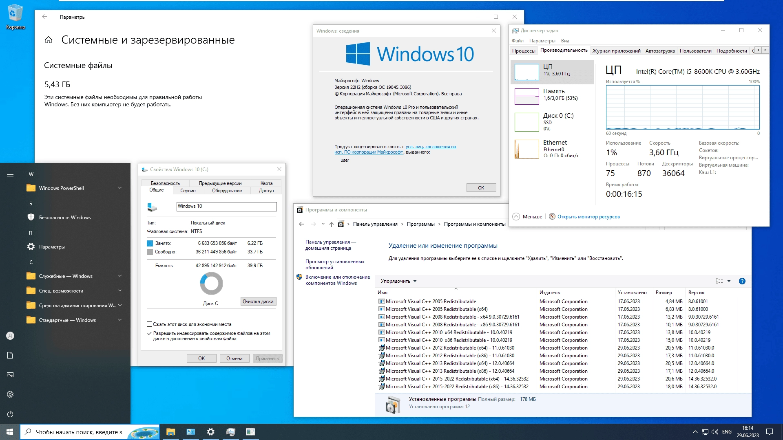The image size is (783, 440).
Task: Open File Explorer from taskbar
Action: [x=170, y=432]
